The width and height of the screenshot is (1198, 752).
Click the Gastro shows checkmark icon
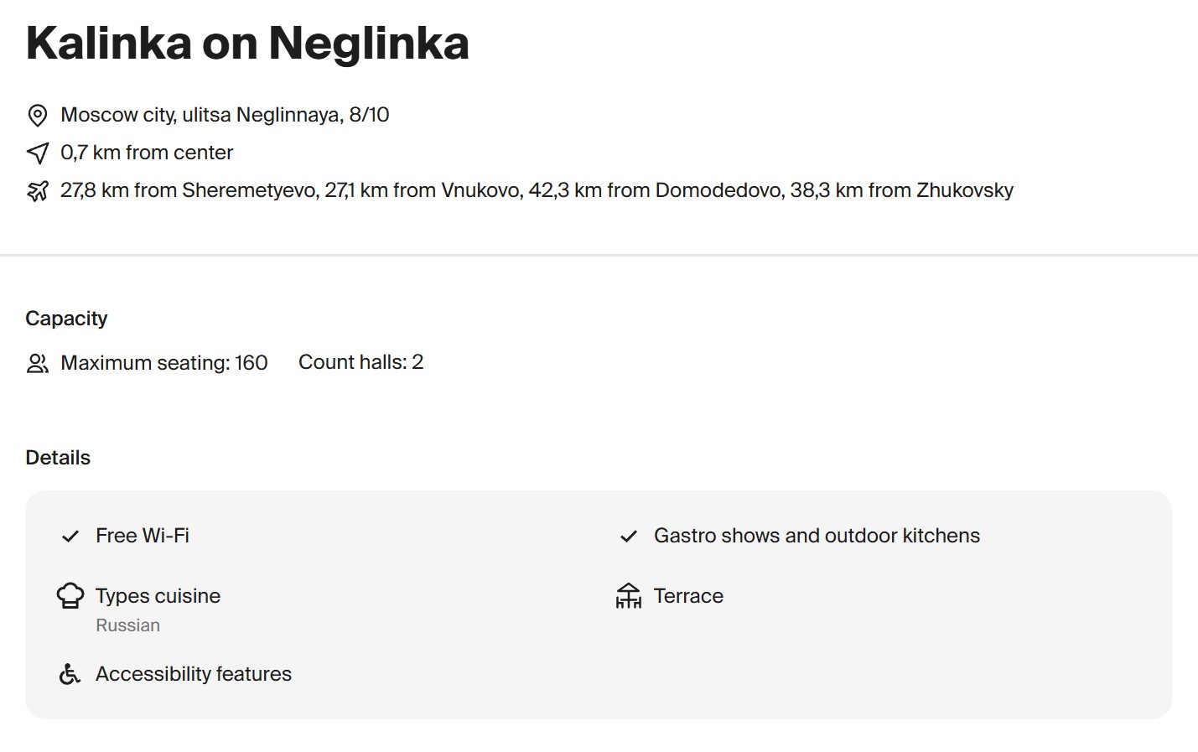click(x=629, y=537)
